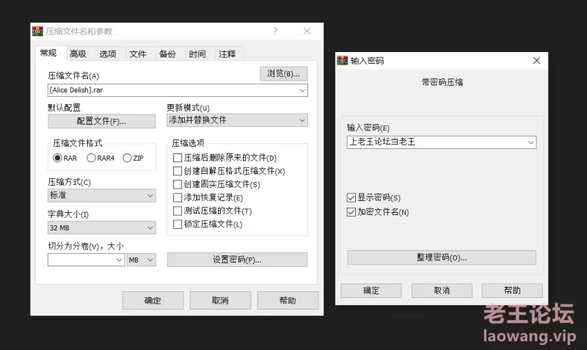Select the RAR4 archive format
The width and height of the screenshot is (587, 350).
(92, 158)
